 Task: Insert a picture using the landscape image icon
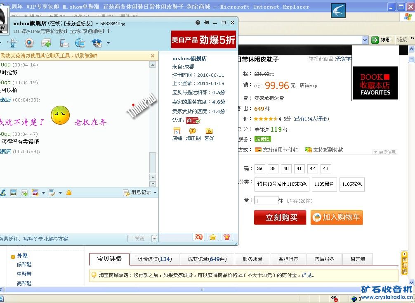pyautogui.click(x=14, y=192)
